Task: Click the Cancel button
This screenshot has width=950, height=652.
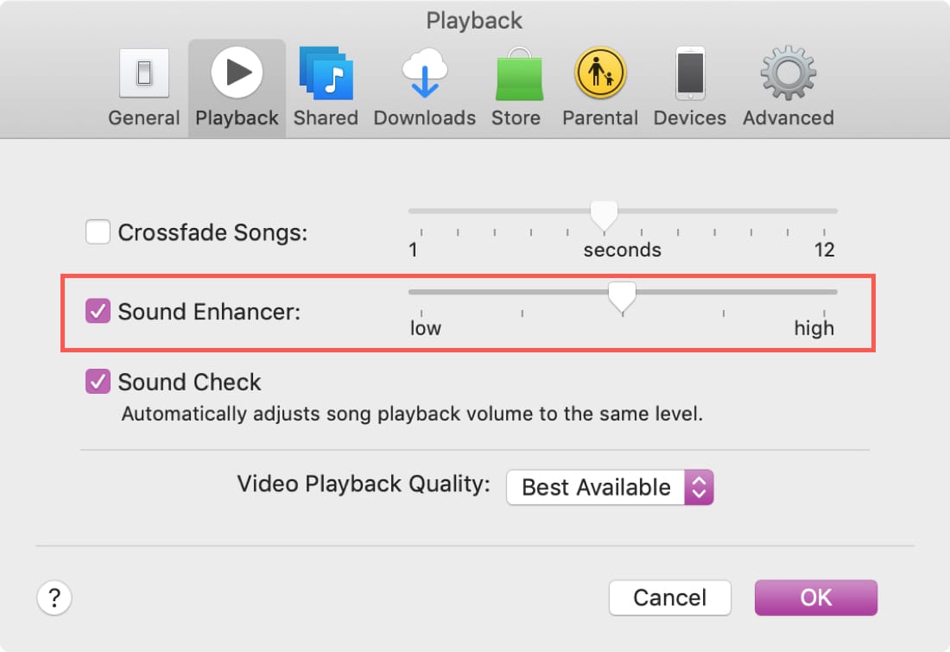Action: (670, 598)
